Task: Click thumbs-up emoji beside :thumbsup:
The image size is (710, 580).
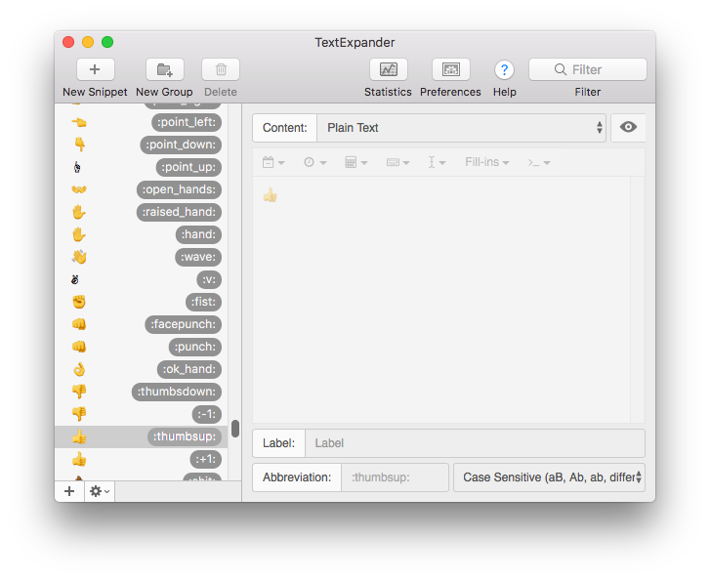Action: click(x=79, y=436)
